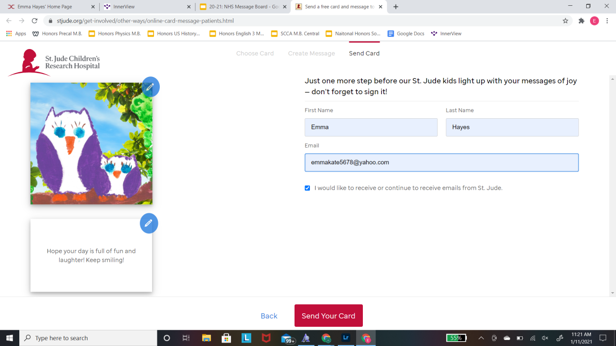Click the Last Name input field
Screen dimensions: 616x346
[x=512, y=127]
